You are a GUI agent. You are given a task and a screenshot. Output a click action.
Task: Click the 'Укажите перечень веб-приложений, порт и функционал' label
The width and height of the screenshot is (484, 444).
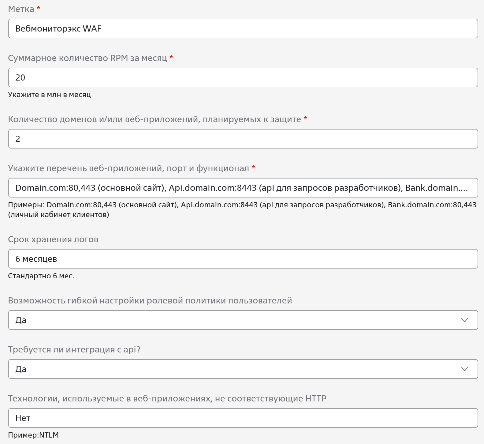pyautogui.click(x=128, y=168)
